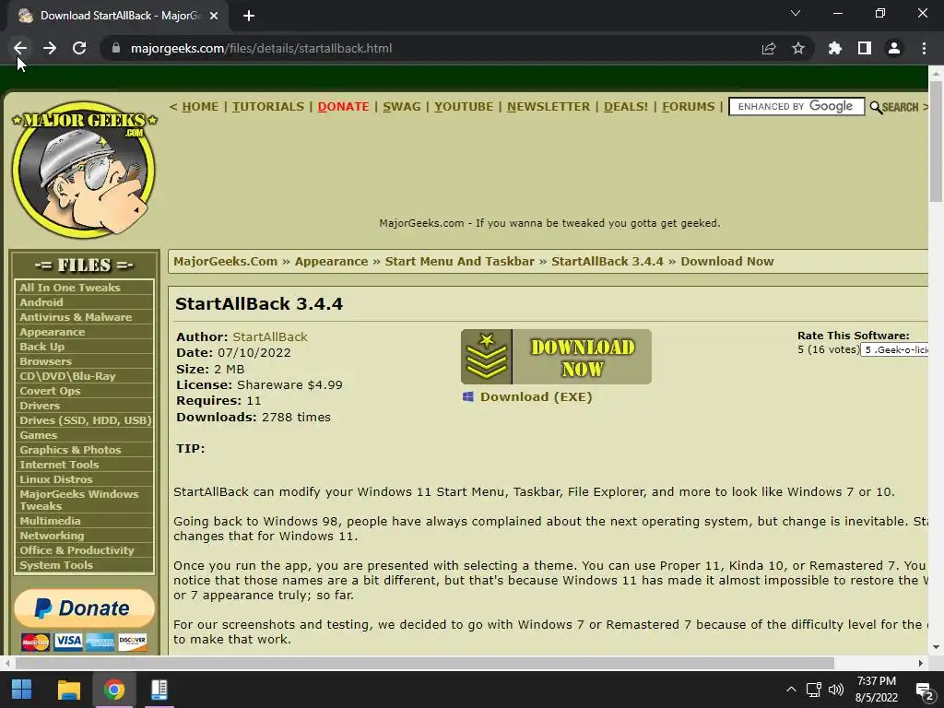Click the horizontal scrollbar right arrow

tap(920, 663)
